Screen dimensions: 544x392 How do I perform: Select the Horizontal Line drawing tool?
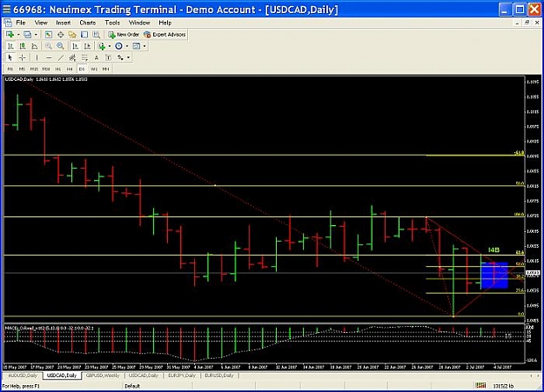pyautogui.click(x=49, y=57)
